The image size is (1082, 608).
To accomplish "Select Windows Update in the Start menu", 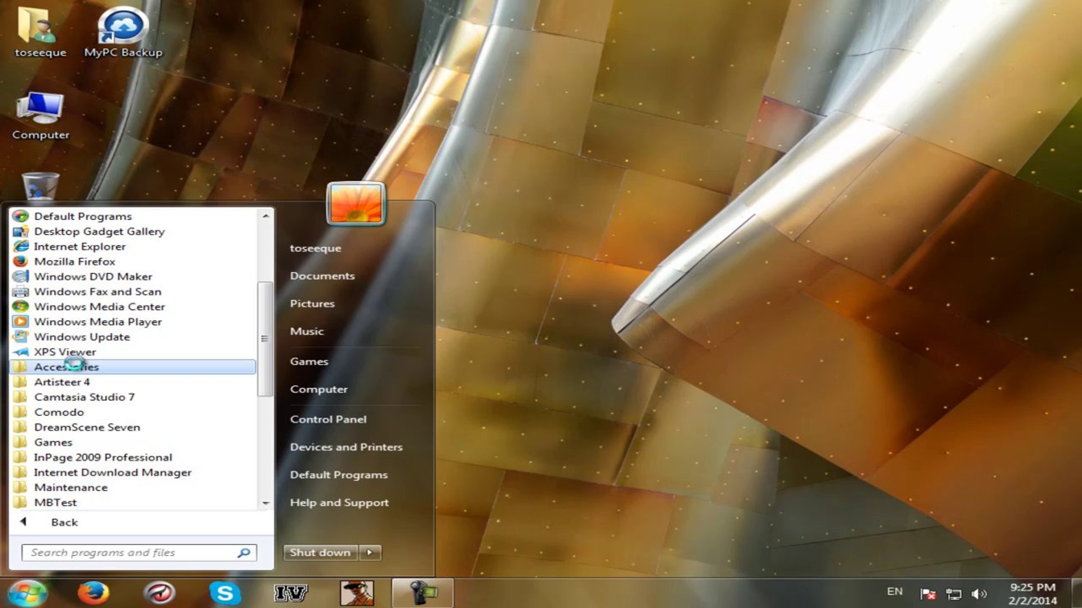I will pos(82,337).
